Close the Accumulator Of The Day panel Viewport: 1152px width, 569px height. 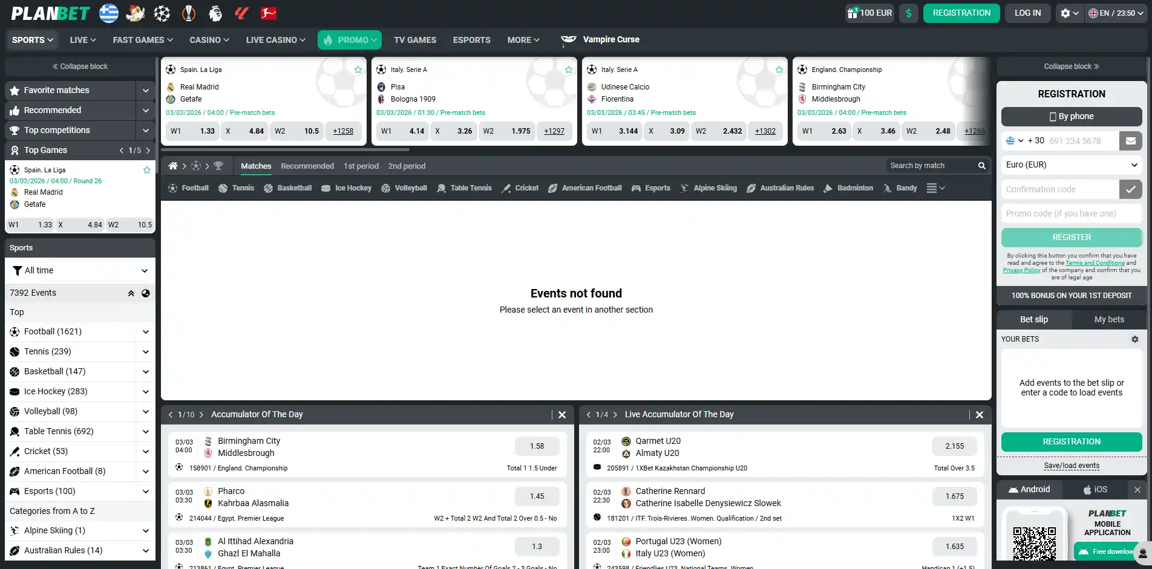tap(562, 415)
